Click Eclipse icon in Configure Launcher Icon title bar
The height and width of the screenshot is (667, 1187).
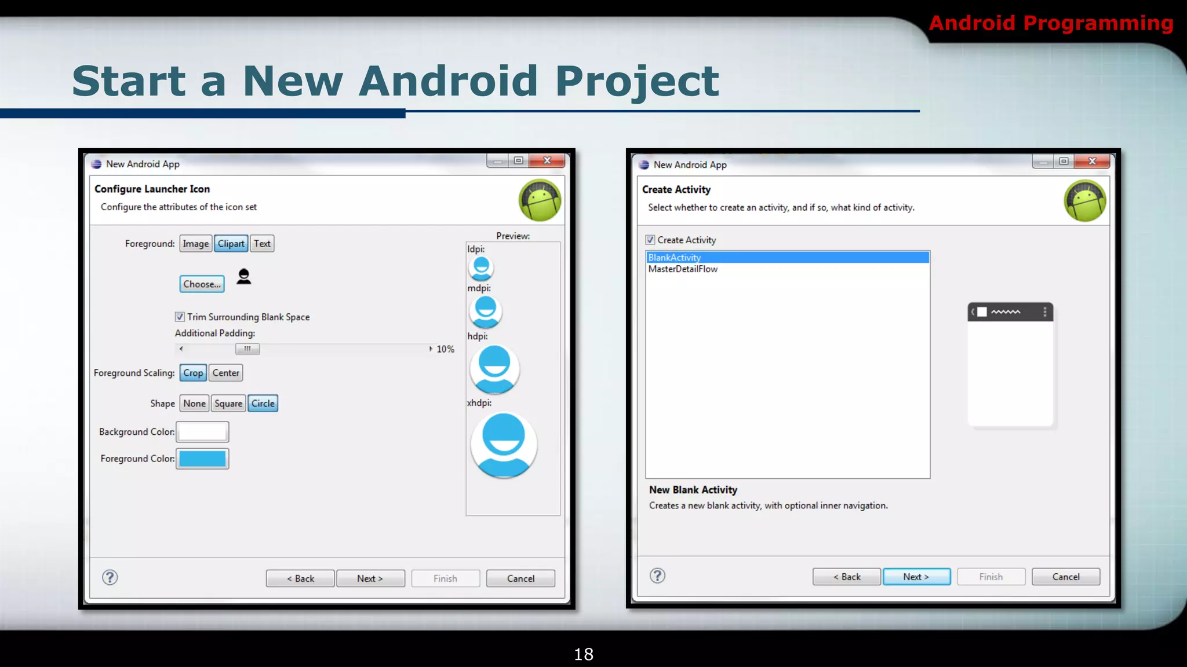tap(96, 164)
